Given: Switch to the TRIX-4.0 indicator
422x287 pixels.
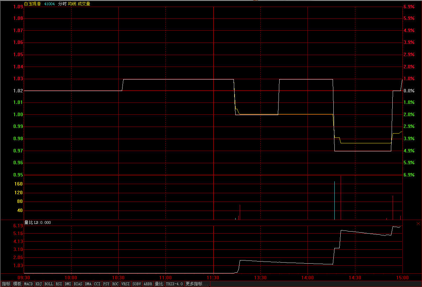Looking at the screenshot, I should pos(174,284).
